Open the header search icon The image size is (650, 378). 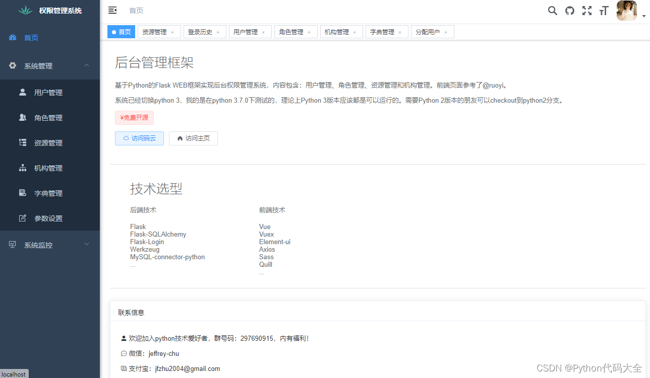click(x=553, y=11)
